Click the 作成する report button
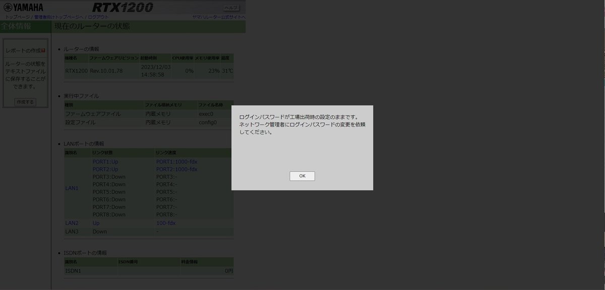Screen dimensions: 605x290 [x=25, y=102]
